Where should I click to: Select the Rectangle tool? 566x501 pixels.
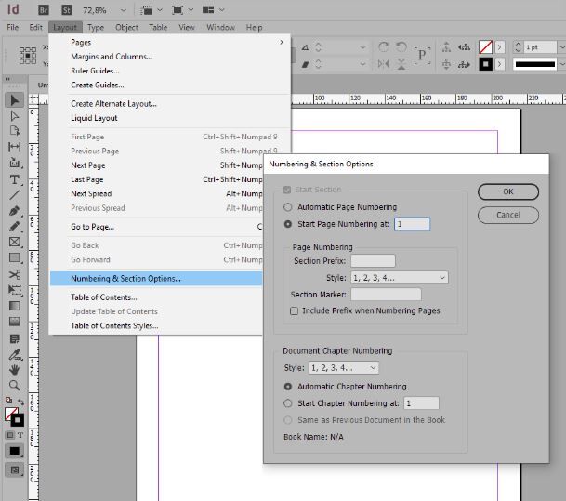click(x=15, y=257)
